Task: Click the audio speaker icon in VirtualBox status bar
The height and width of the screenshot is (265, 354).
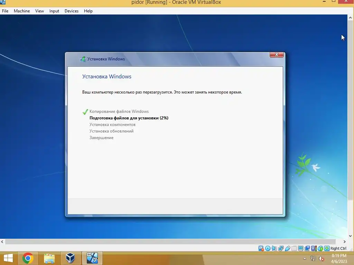Action: [274, 248]
